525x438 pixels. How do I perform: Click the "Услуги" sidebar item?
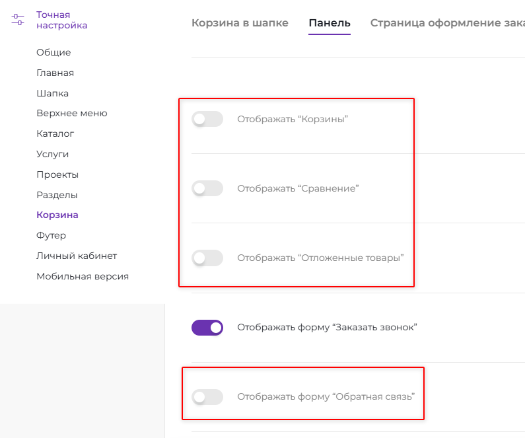point(52,154)
